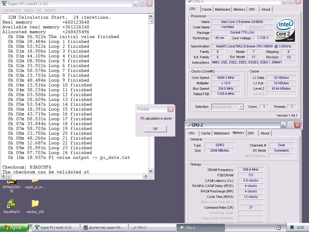Viewport: 309px width, 232px height.
Task: Switch to first CPU-Z taskbar button
Action: click(x=152, y=227)
